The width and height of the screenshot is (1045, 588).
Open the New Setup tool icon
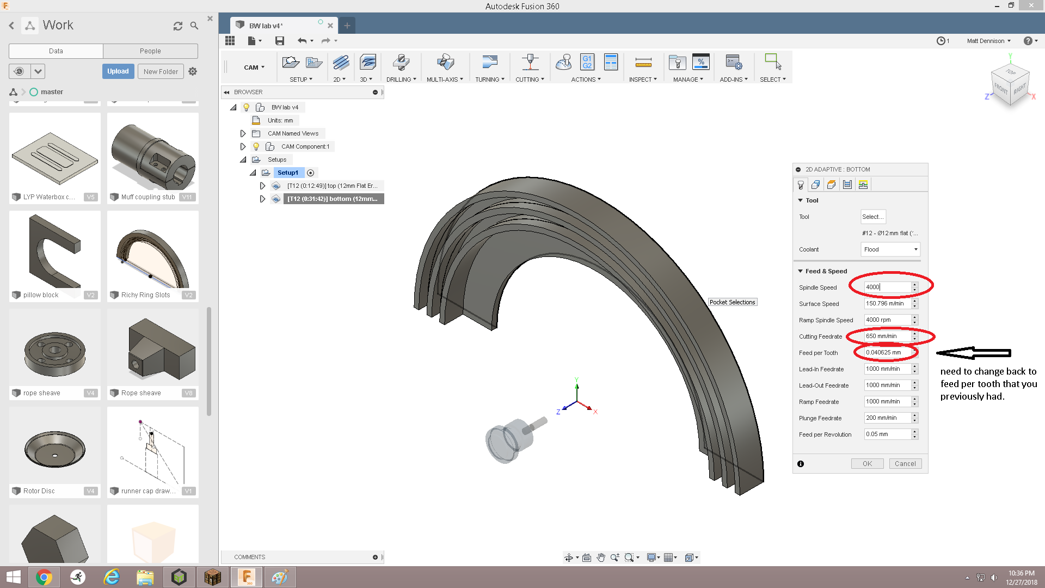291,63
